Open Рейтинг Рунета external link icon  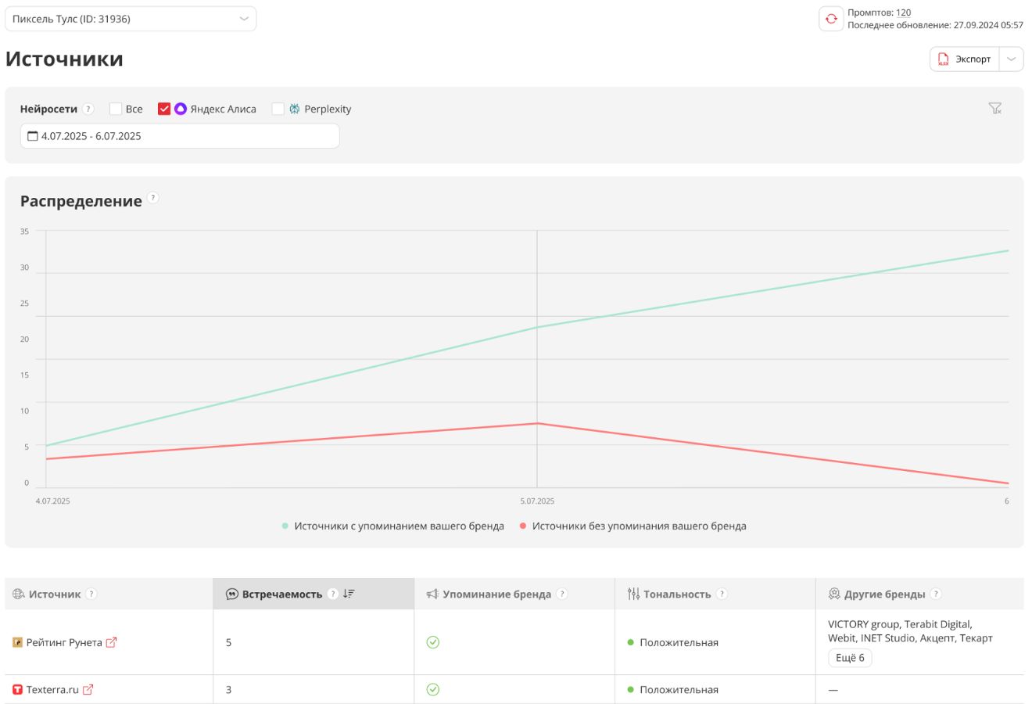click(111, 642)
